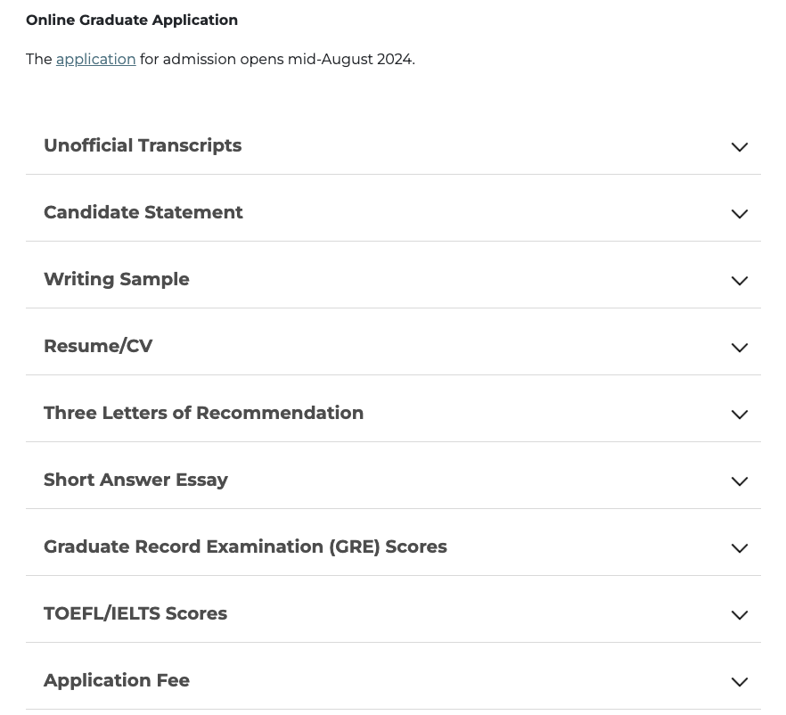Open the Three Letters of Recommendation heading

click(203, 413)
